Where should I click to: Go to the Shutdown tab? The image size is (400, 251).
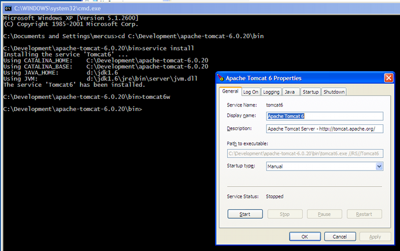pos(334,92)
